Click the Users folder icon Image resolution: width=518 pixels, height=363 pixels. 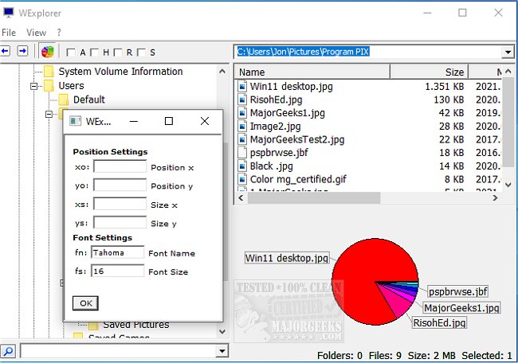[49, 86]
